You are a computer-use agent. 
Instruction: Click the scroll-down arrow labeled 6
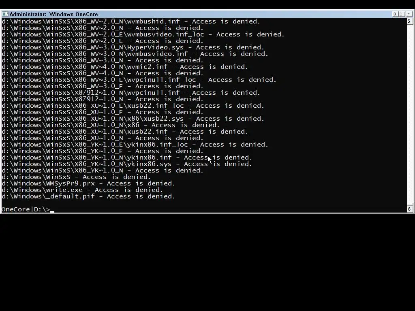409,209
